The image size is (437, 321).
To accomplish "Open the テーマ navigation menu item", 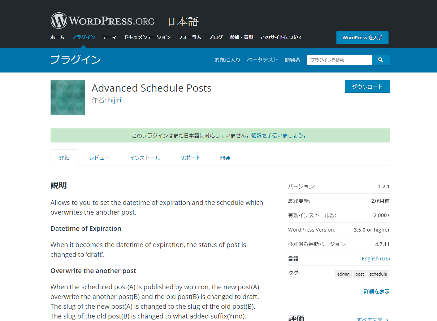I will [109, 37].
